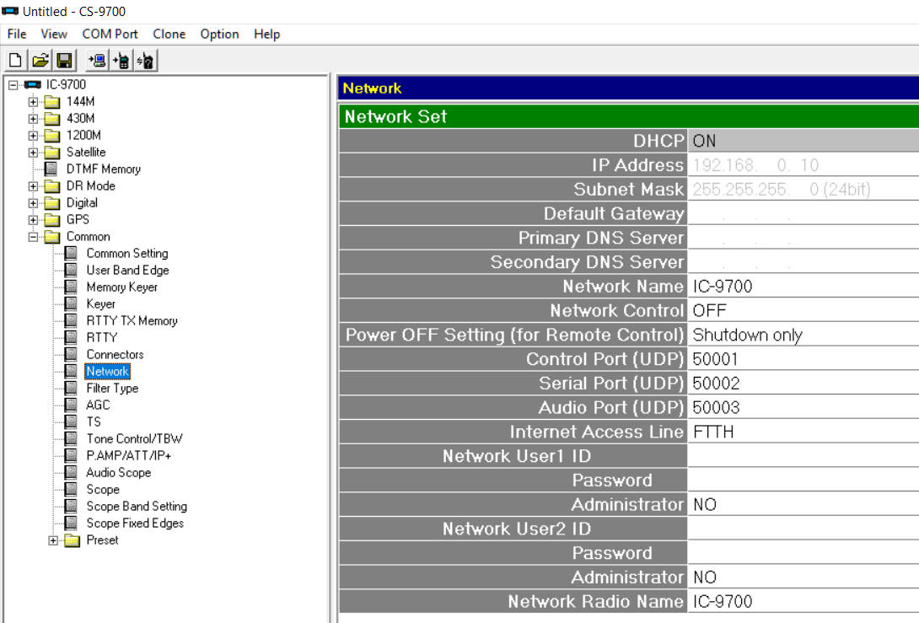This screenshot has width=919, height=623.
Task: Select the RTTY tree item
Action: point(102,337)
